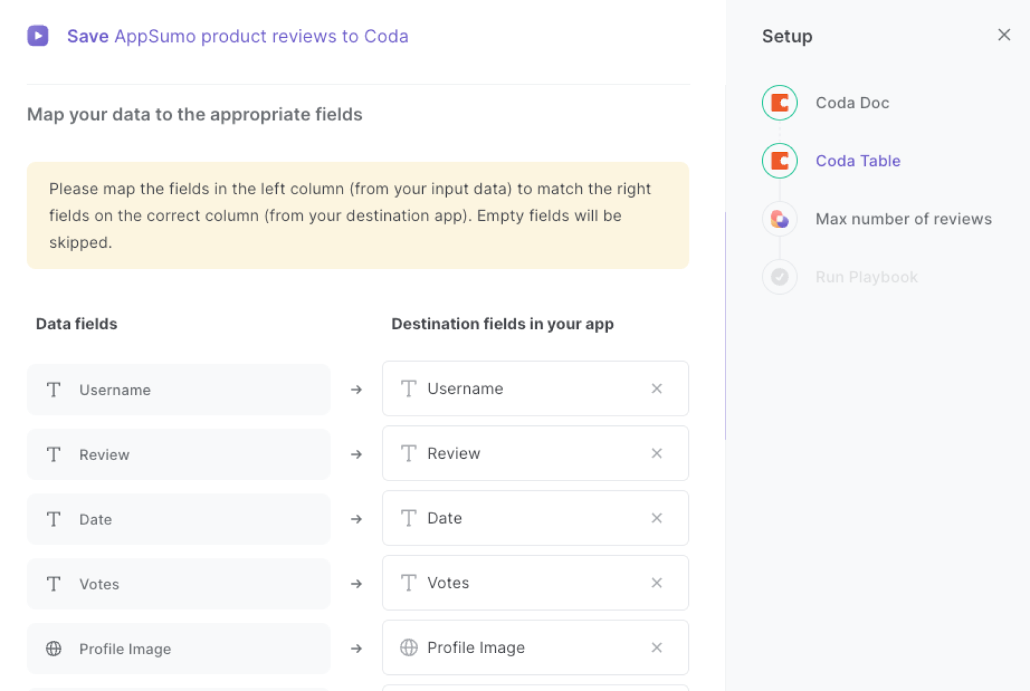
Task: Click the text icon in Review destination
Action: pos(408,454)
